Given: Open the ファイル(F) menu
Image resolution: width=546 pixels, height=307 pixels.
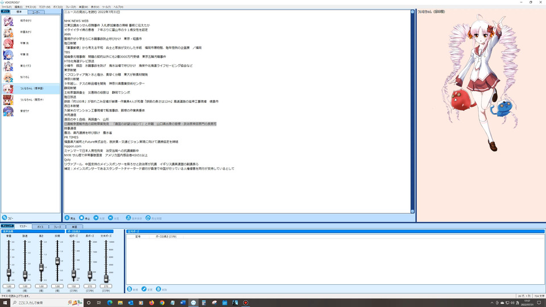Looking at the screenshot, I should point(6,7).
